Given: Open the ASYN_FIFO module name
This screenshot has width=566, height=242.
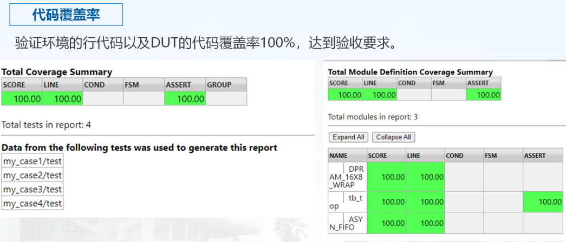Looking at the screenshot, I should 347,223.
